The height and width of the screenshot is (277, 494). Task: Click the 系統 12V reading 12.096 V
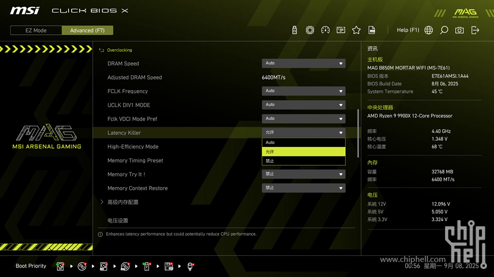(441, 204)
